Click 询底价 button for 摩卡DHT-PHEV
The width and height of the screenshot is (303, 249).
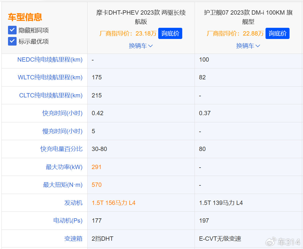(170, 33)
